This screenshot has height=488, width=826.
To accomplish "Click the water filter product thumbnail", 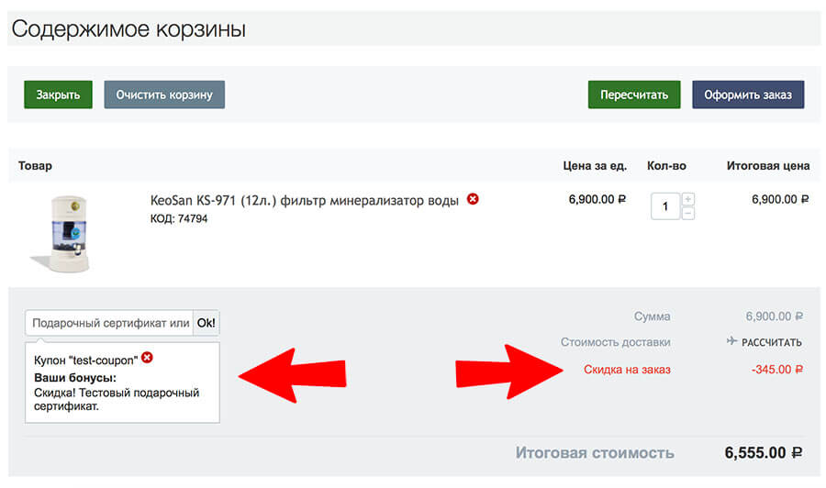I will [57, 233].
